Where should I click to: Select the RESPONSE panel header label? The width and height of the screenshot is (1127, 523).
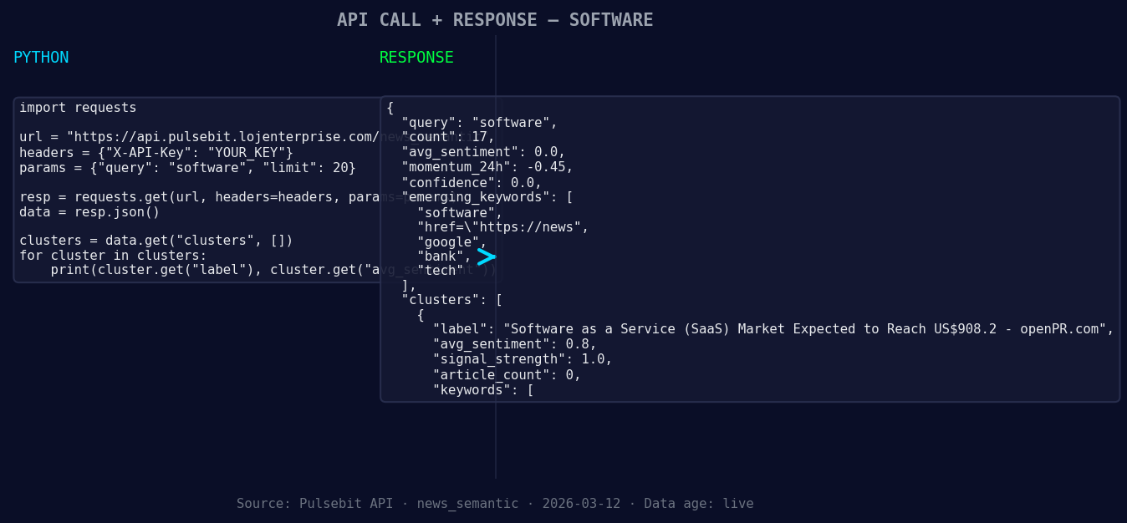point(416,57)
